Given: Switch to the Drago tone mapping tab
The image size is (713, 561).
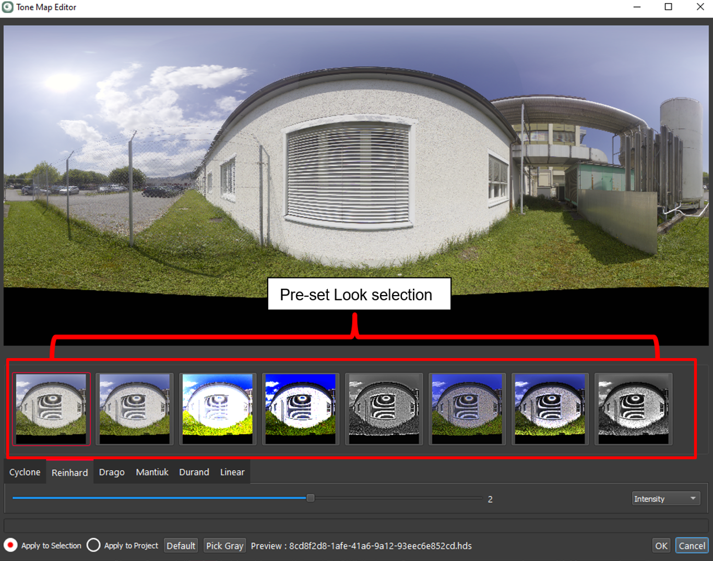Looking at the screenshot, I should 112,472.
